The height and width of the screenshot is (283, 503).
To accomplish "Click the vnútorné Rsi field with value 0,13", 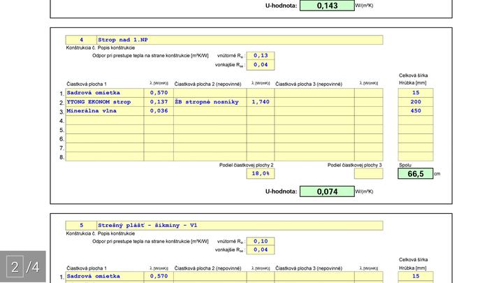I will [x=261, y=55].
